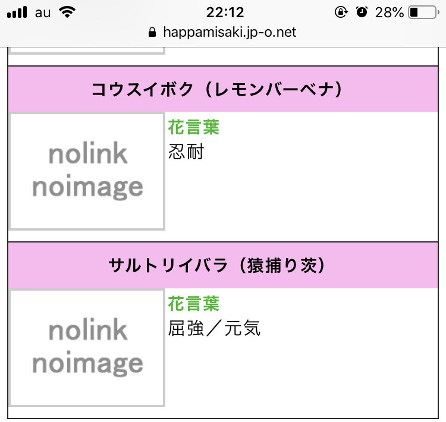
Task: Tap the cellular signal strength icon
Action: (x=17, y=12)
